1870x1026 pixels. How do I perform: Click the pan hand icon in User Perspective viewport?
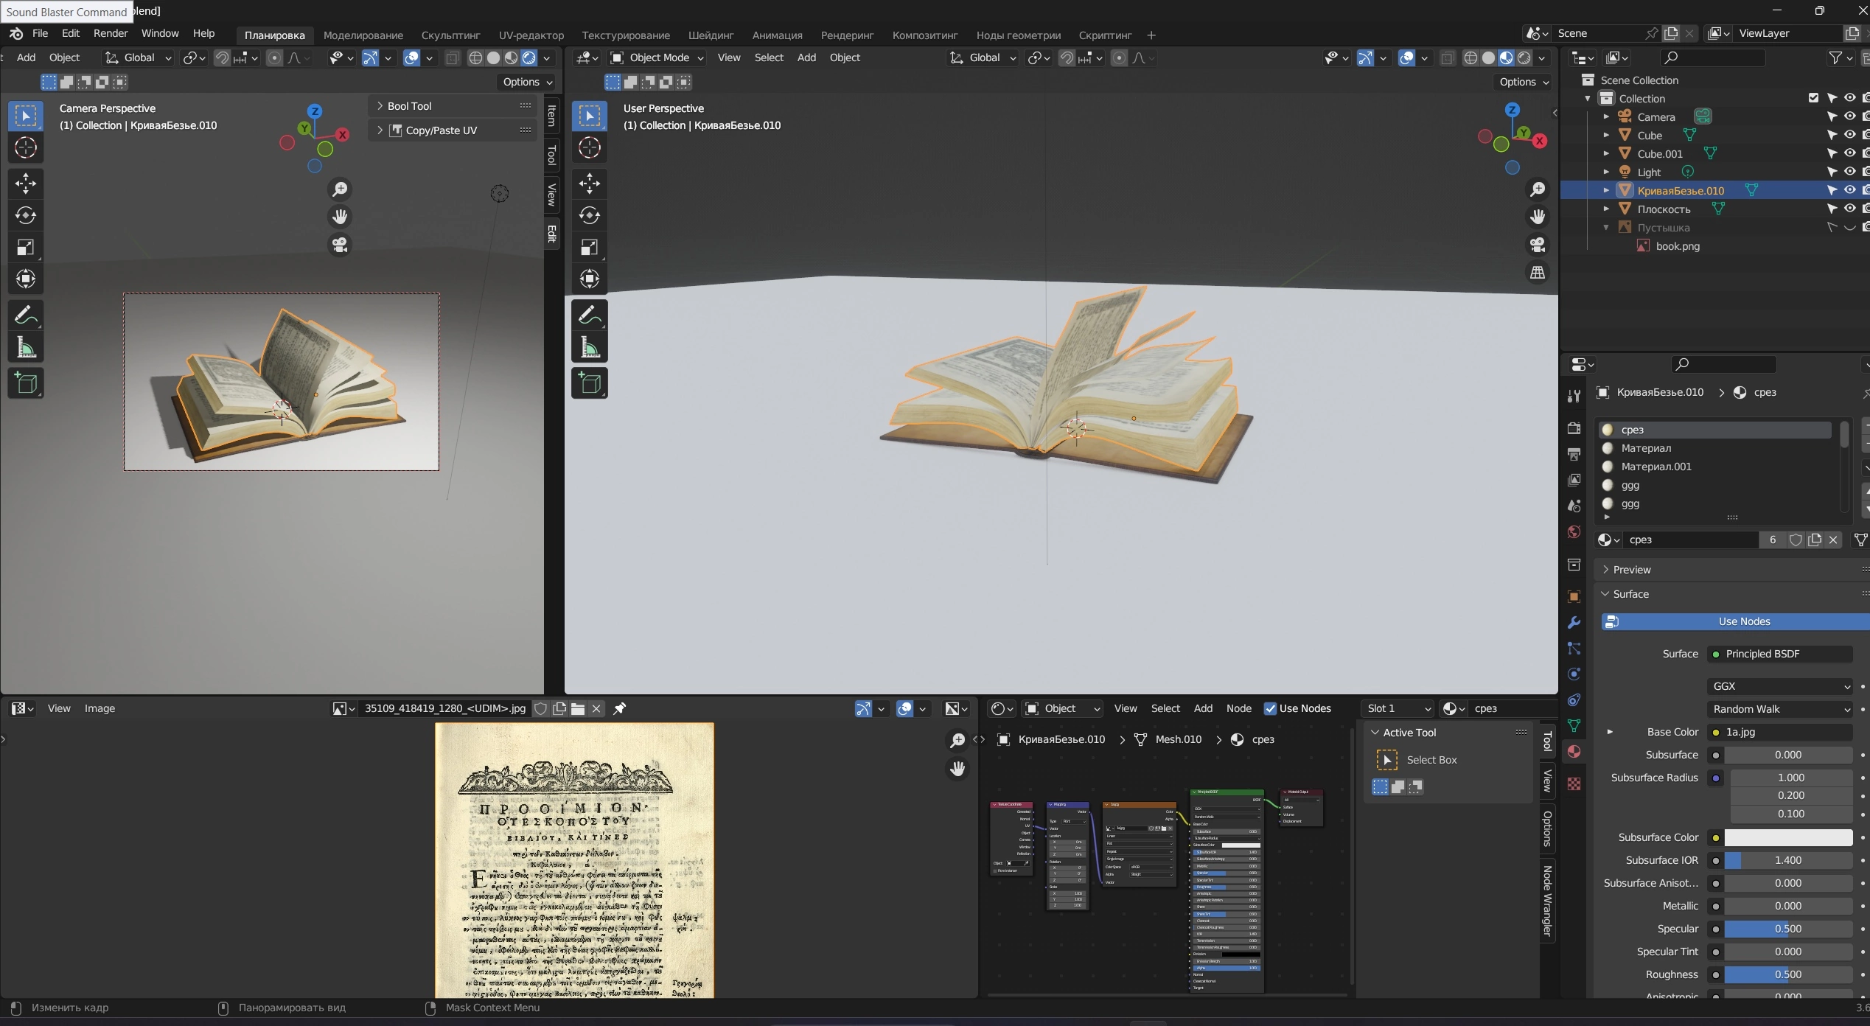pos(1538,217)
